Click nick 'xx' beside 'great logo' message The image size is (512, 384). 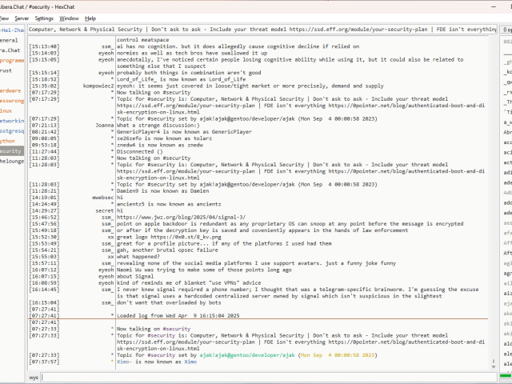click(110, 237)
